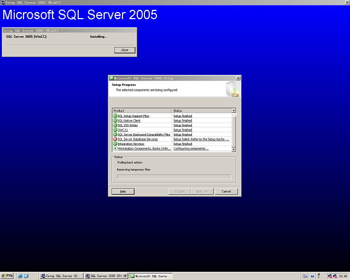Screen dimensions: 350x280
Task: Close the Microsoft SQL Server 2005 Setup dialog
Action: click(x=238, y=78)
